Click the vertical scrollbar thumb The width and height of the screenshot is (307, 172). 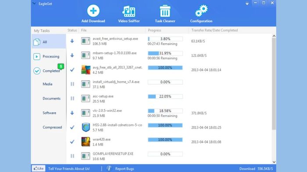[274, 84]
